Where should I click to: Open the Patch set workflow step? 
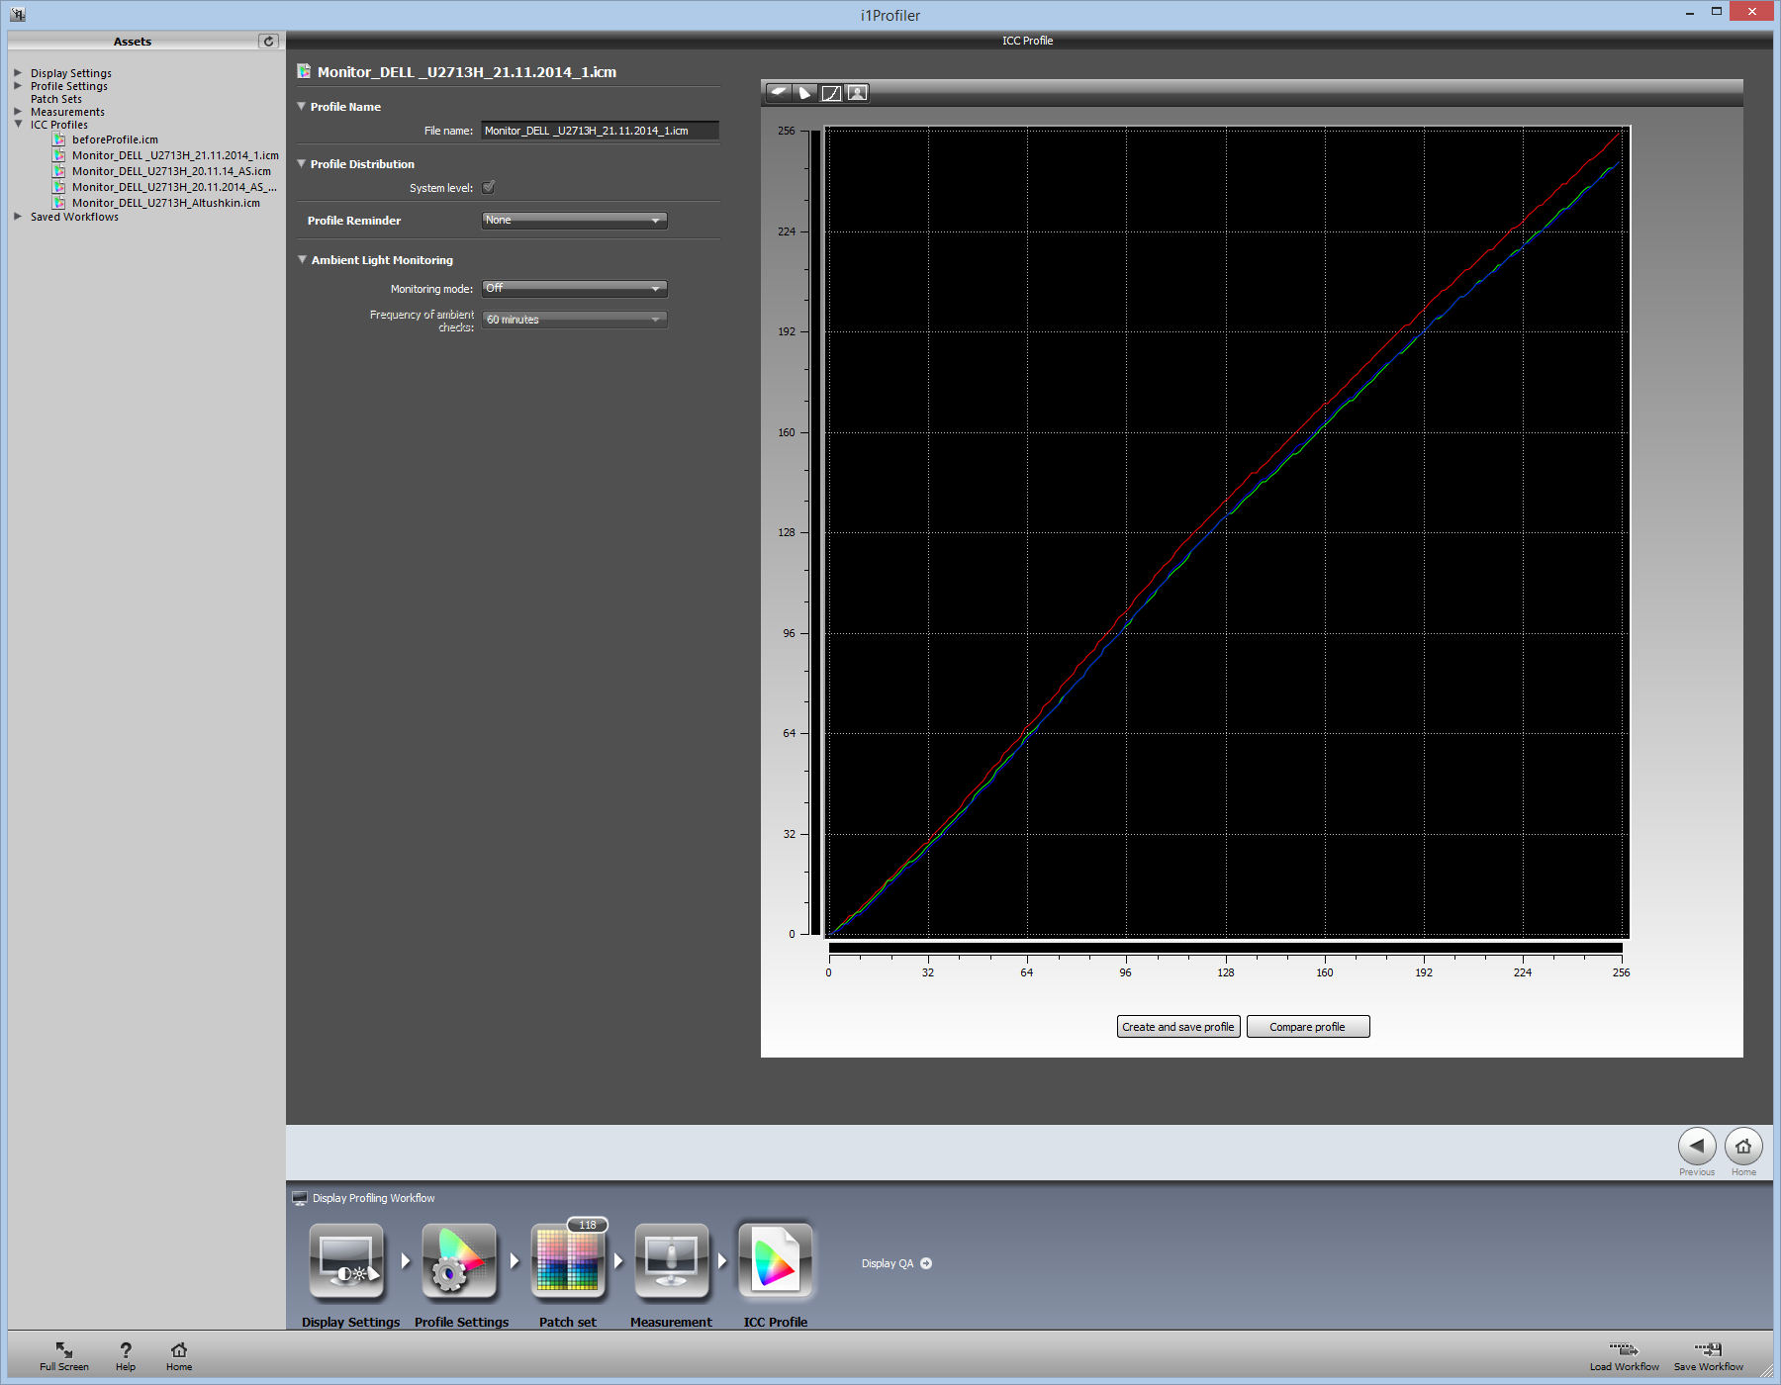[568, 1260]
